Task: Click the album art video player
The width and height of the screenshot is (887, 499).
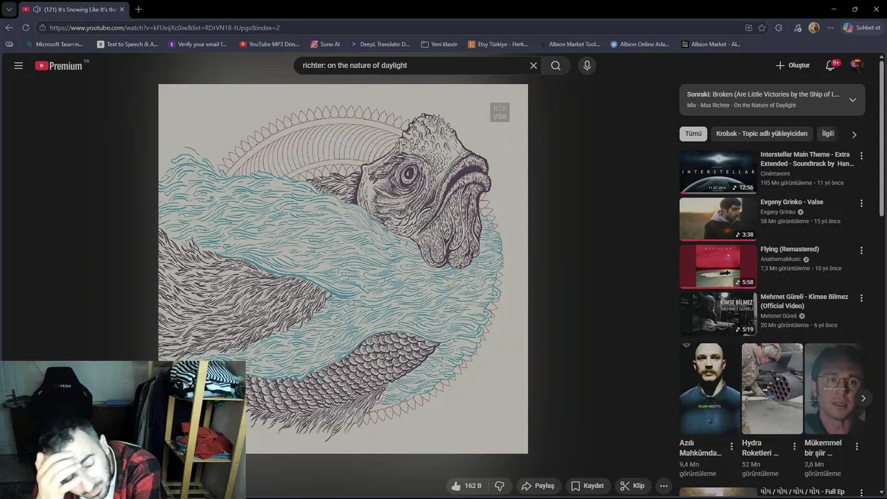Action: click(343, 269)
